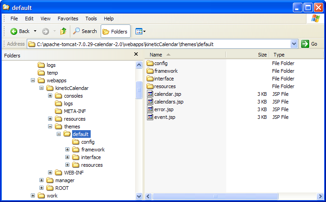Select the WEB-INF folder icon in tree
Image resolution: width=326 pixels, height=202 pixels.
click(x=58, y=172)
